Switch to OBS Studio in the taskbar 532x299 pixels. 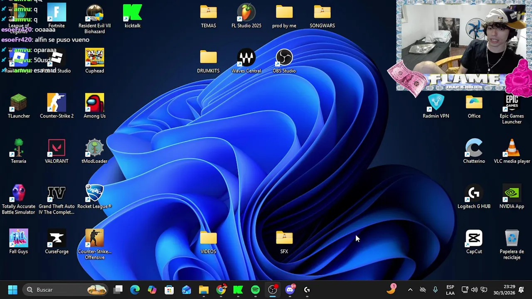(x=273, y=290)
